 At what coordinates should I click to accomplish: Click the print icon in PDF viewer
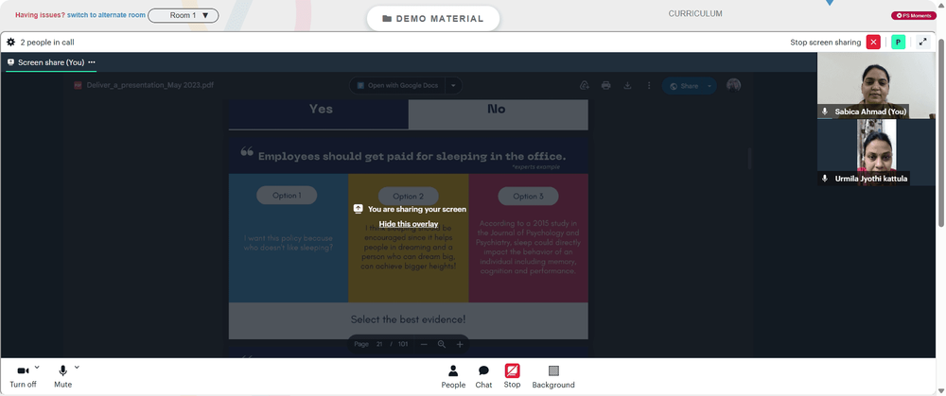coord(605,86)
